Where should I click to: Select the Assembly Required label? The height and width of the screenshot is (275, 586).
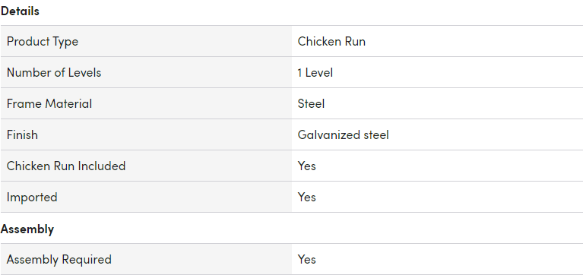[59, 259]
